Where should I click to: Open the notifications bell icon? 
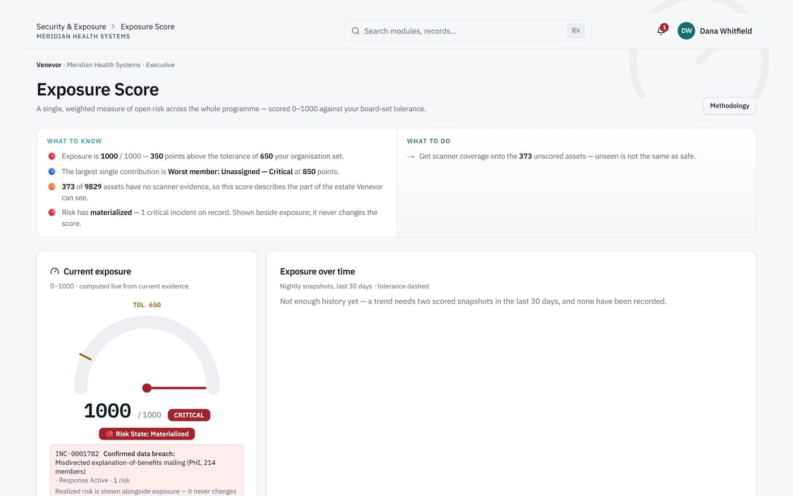661,31
